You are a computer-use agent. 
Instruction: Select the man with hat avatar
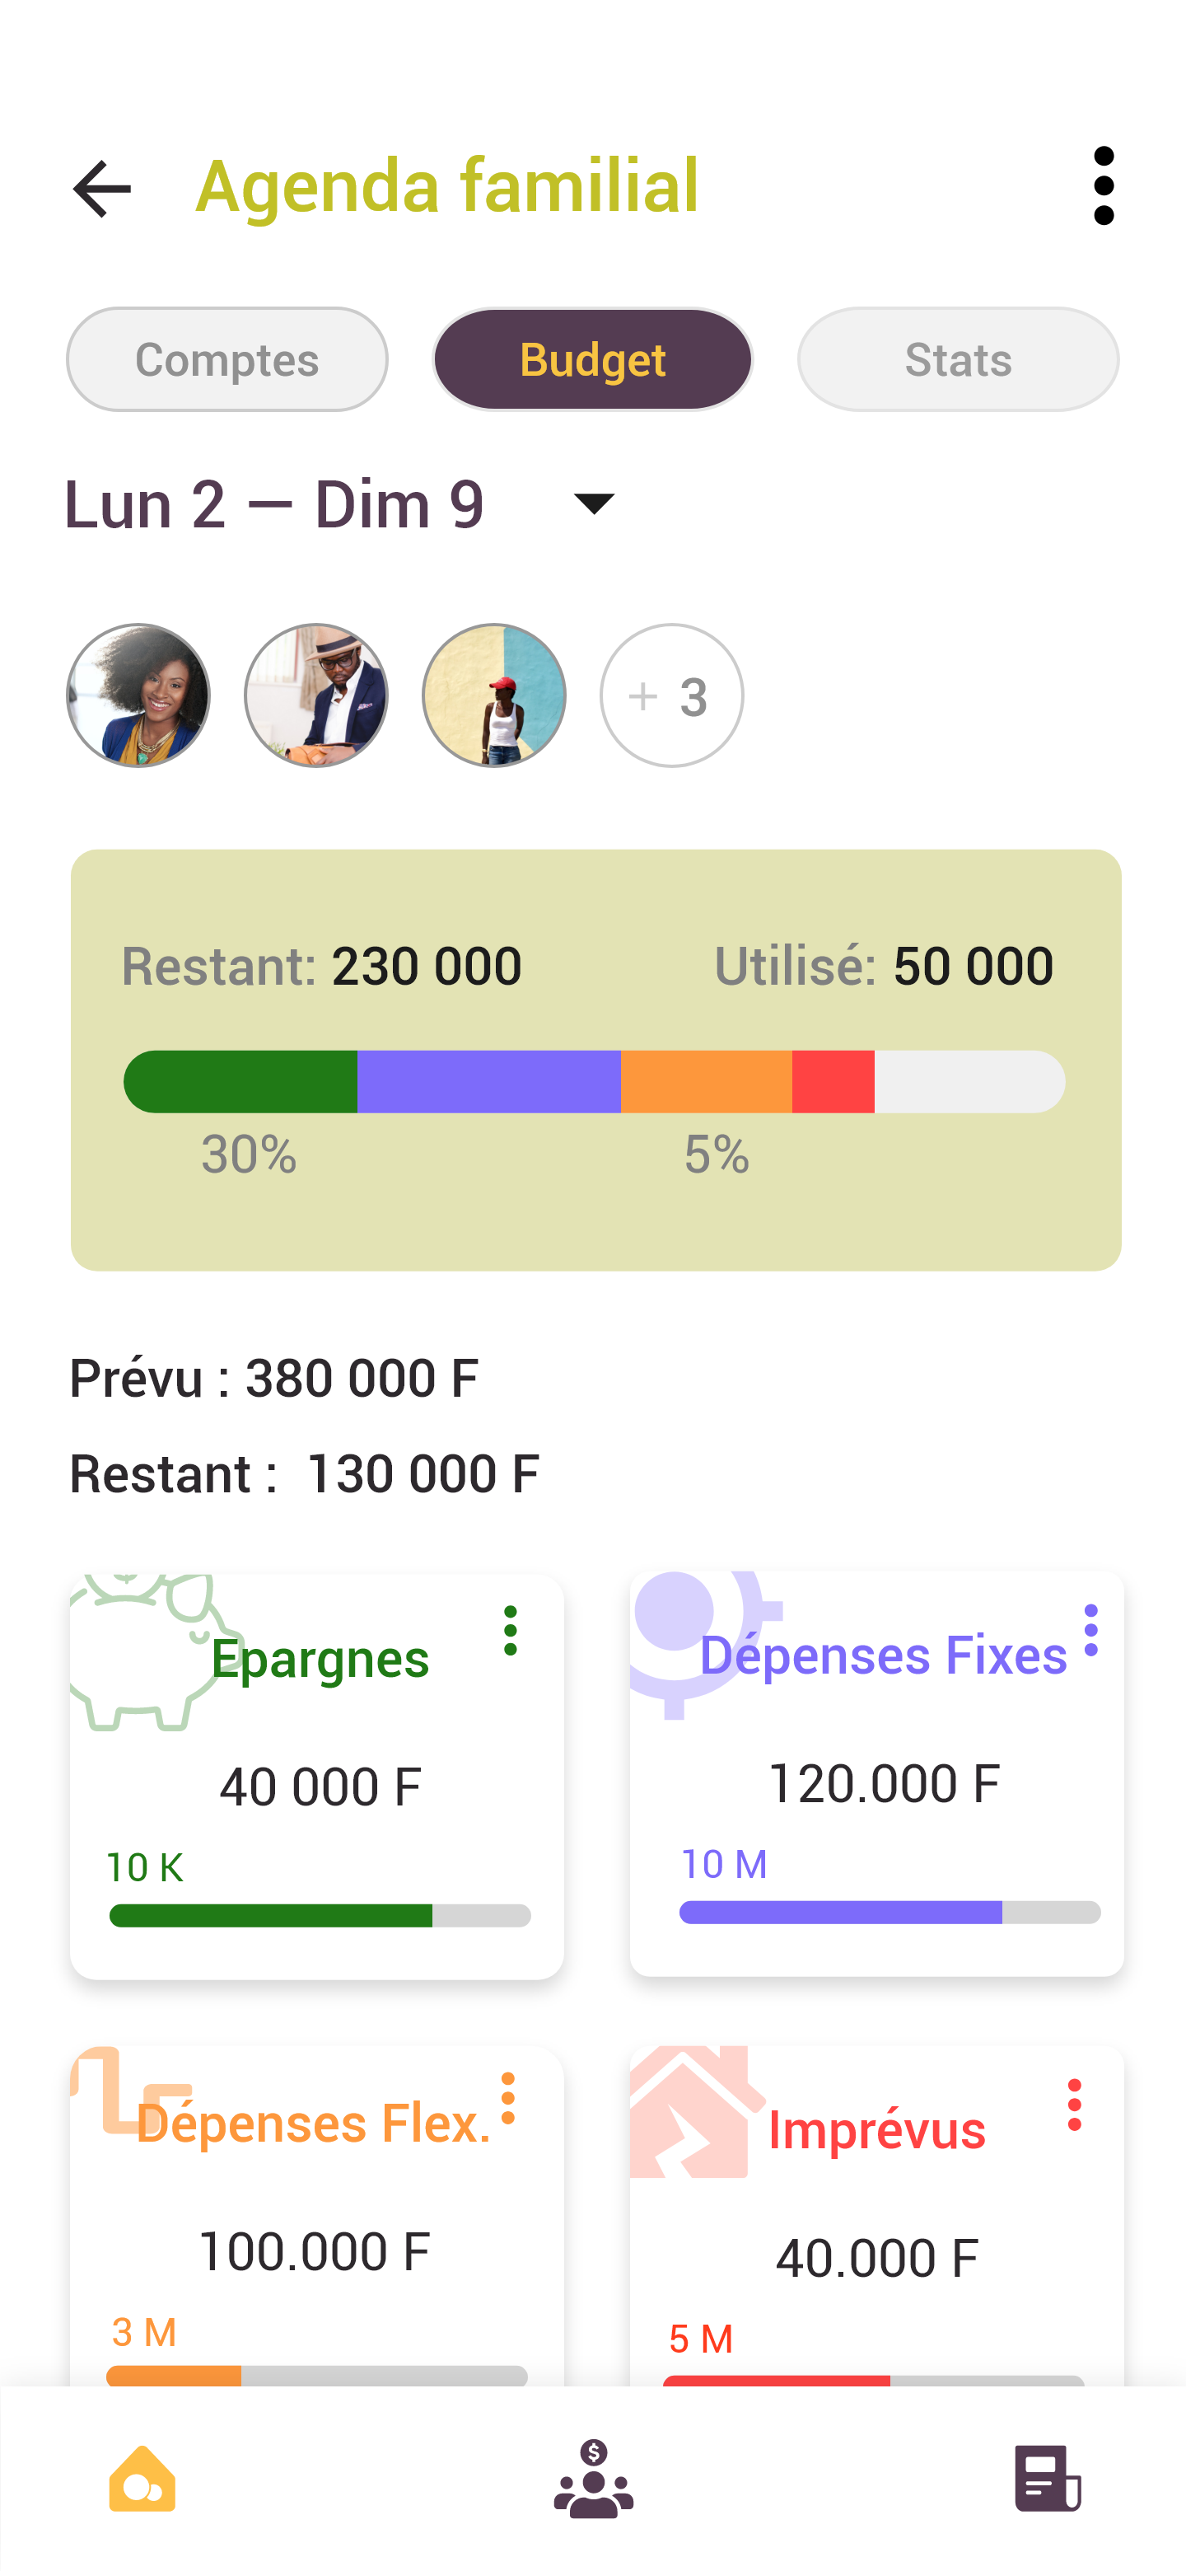point(316,695)
